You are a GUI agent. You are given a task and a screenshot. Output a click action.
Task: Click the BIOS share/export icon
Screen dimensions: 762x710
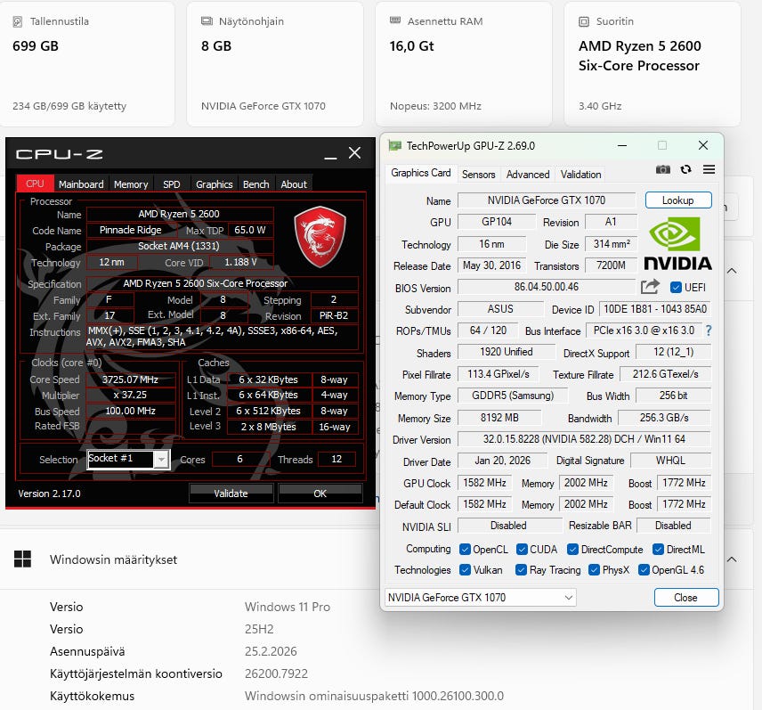tap(650, 287)
